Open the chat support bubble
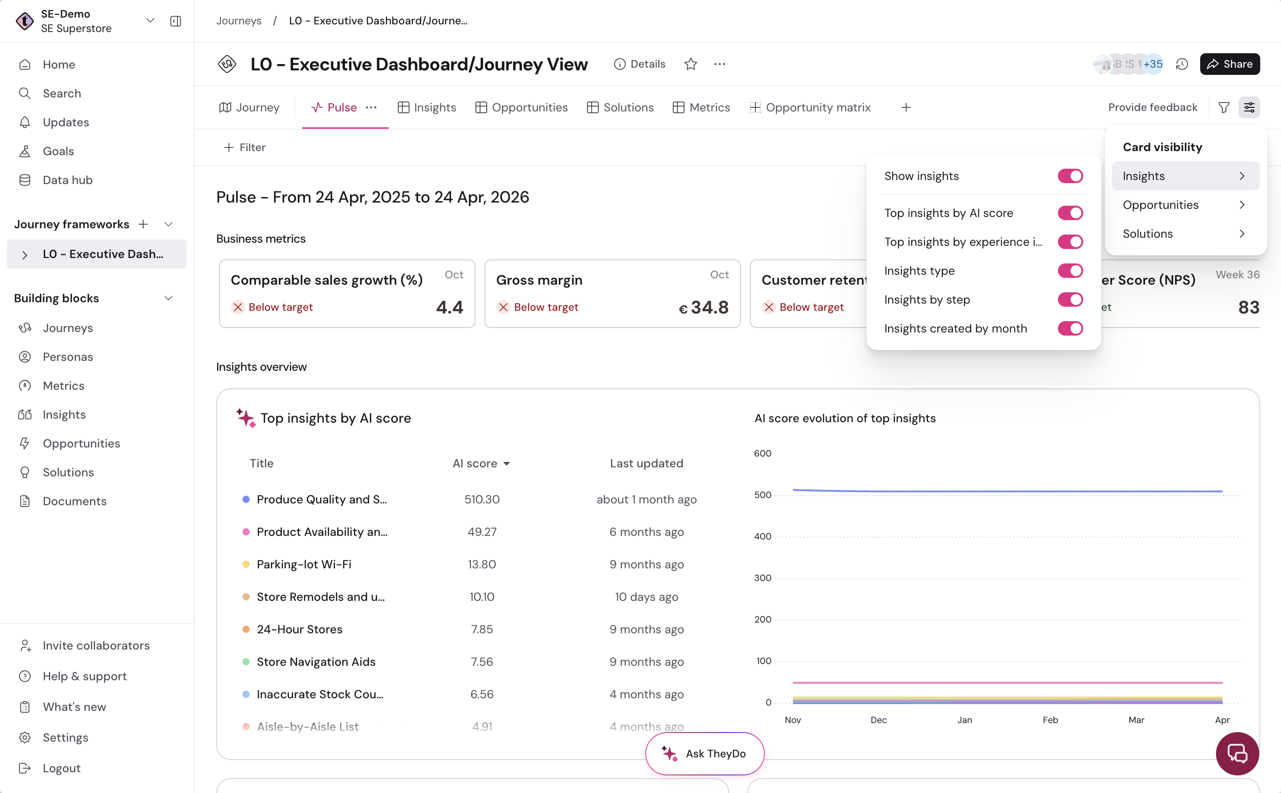Image resolution: width=1281 pixels, height=793 pixels. click(1237, 753)
